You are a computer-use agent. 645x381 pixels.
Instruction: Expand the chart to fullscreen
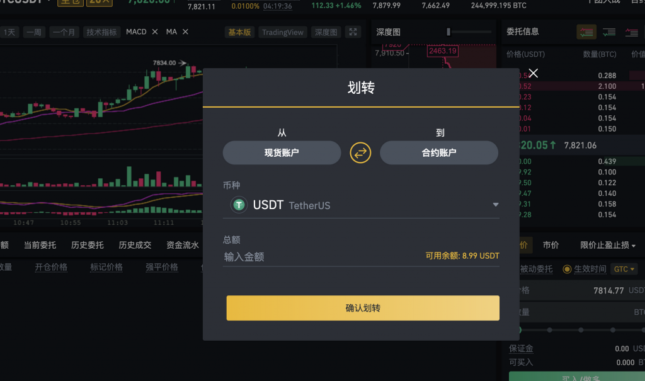(x=353, y=32)
